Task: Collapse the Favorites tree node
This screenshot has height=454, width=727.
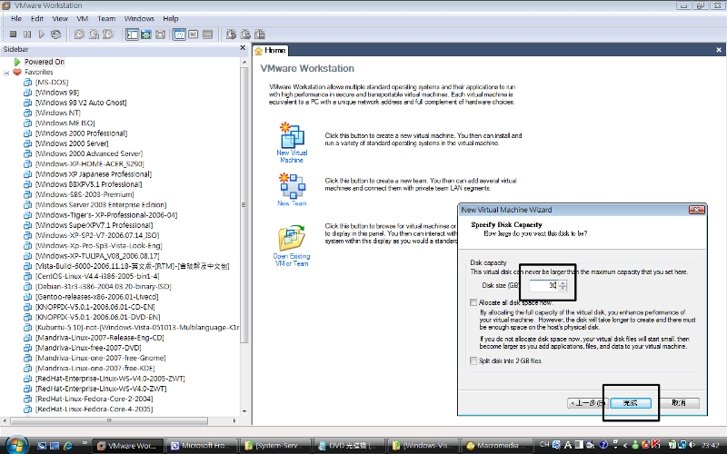Action: 6,73
